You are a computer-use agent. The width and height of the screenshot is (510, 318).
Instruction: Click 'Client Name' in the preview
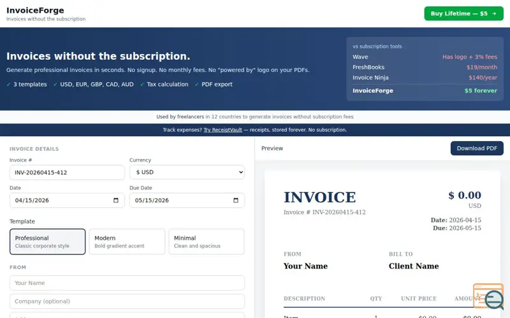tap(414, 266)
